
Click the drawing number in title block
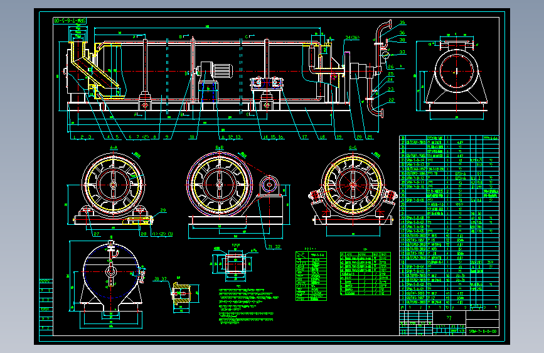tap(483, 332)
